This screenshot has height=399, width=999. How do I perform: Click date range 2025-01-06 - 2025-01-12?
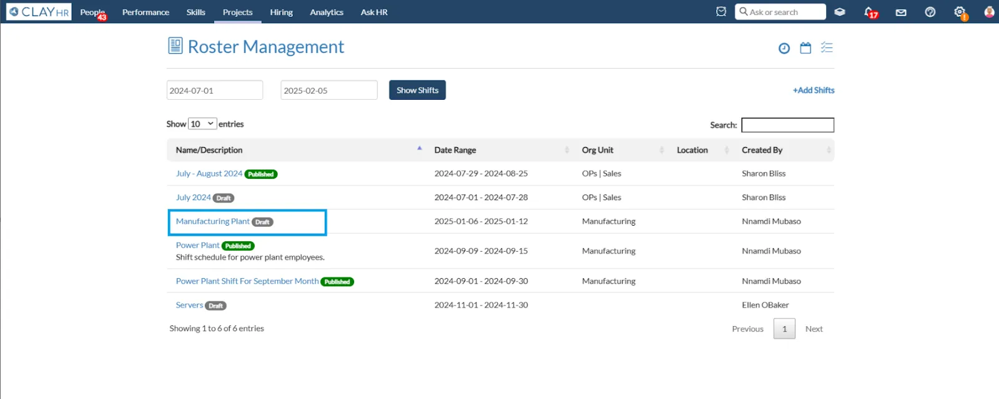(x=481, y=221)
